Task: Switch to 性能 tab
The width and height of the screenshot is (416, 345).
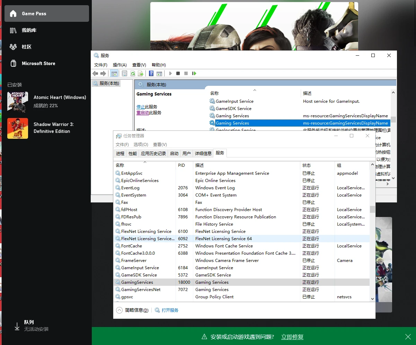Action: coord(133,153)
